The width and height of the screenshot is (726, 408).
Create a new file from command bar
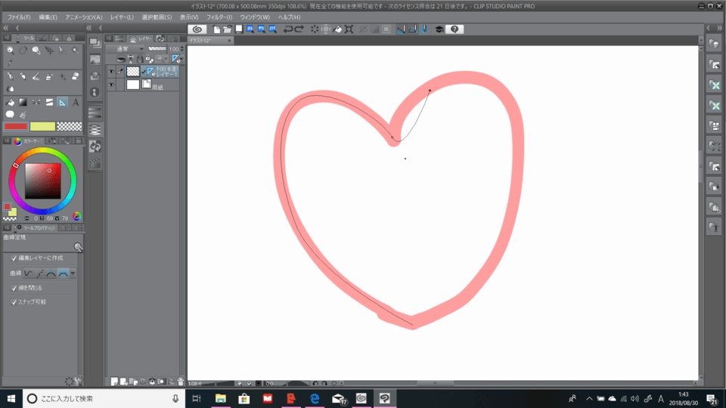216,29
